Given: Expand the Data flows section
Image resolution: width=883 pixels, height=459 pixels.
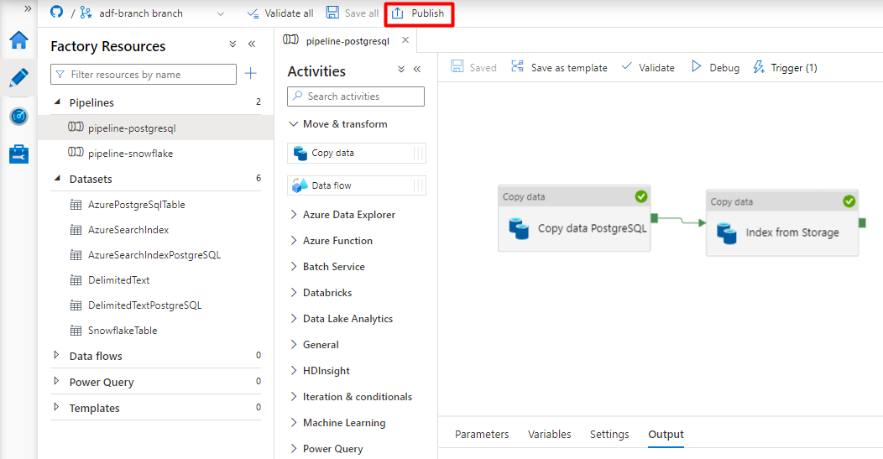Looking at the screenshot, I should pyautogui.click(x=56, y=356).
